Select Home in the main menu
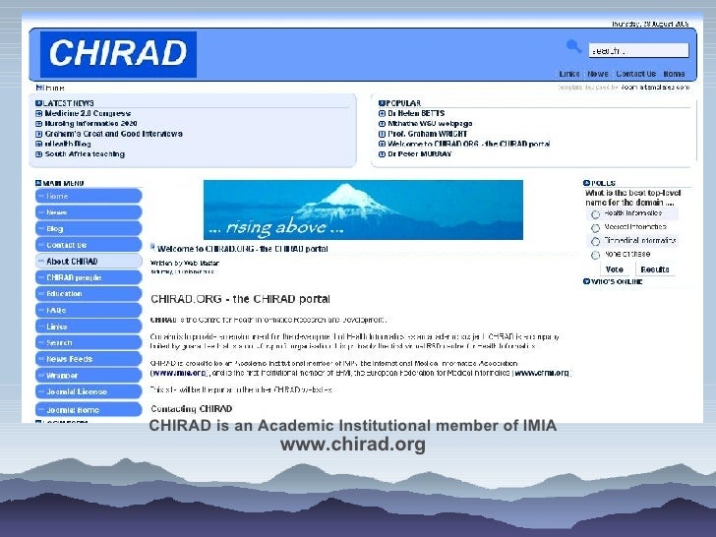Viewport: 716px width, 537px height. coord(89,196)
